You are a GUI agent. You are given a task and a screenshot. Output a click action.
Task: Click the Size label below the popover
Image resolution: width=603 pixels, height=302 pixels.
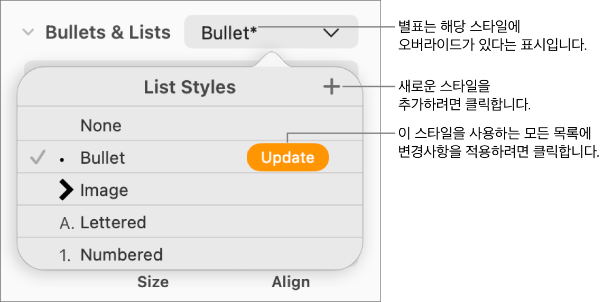click(x=153, y=282)
